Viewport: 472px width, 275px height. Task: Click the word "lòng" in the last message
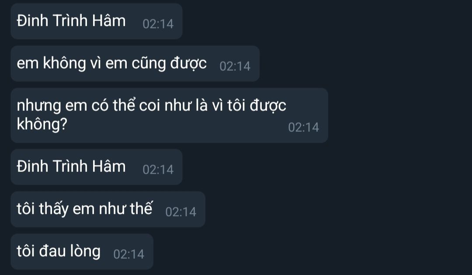click(x=85, y=251)
